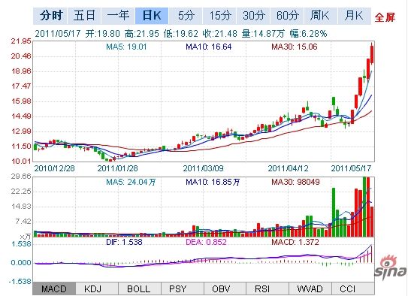Click the quote text 高:21.95
Screen dimensions: 408x296
(142, 34)
